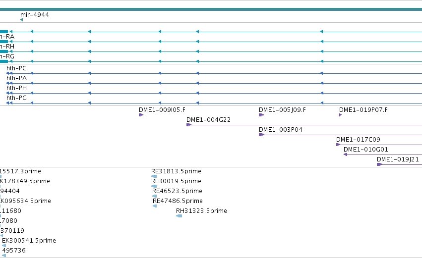Select the K178349.5prime label
Viewport: 422px width, 258px height.
click(x=25, y=181)
